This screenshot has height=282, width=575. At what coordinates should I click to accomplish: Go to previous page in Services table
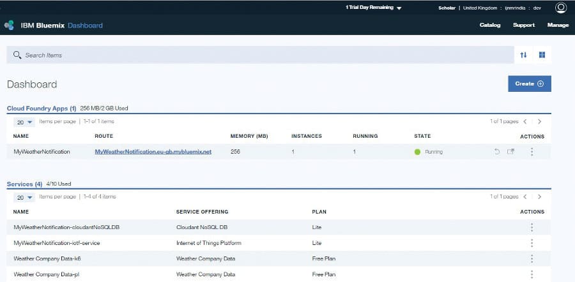[x=525, y=197]
